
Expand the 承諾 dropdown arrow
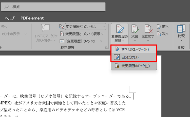pyautogui.click(x=135, y=41)
